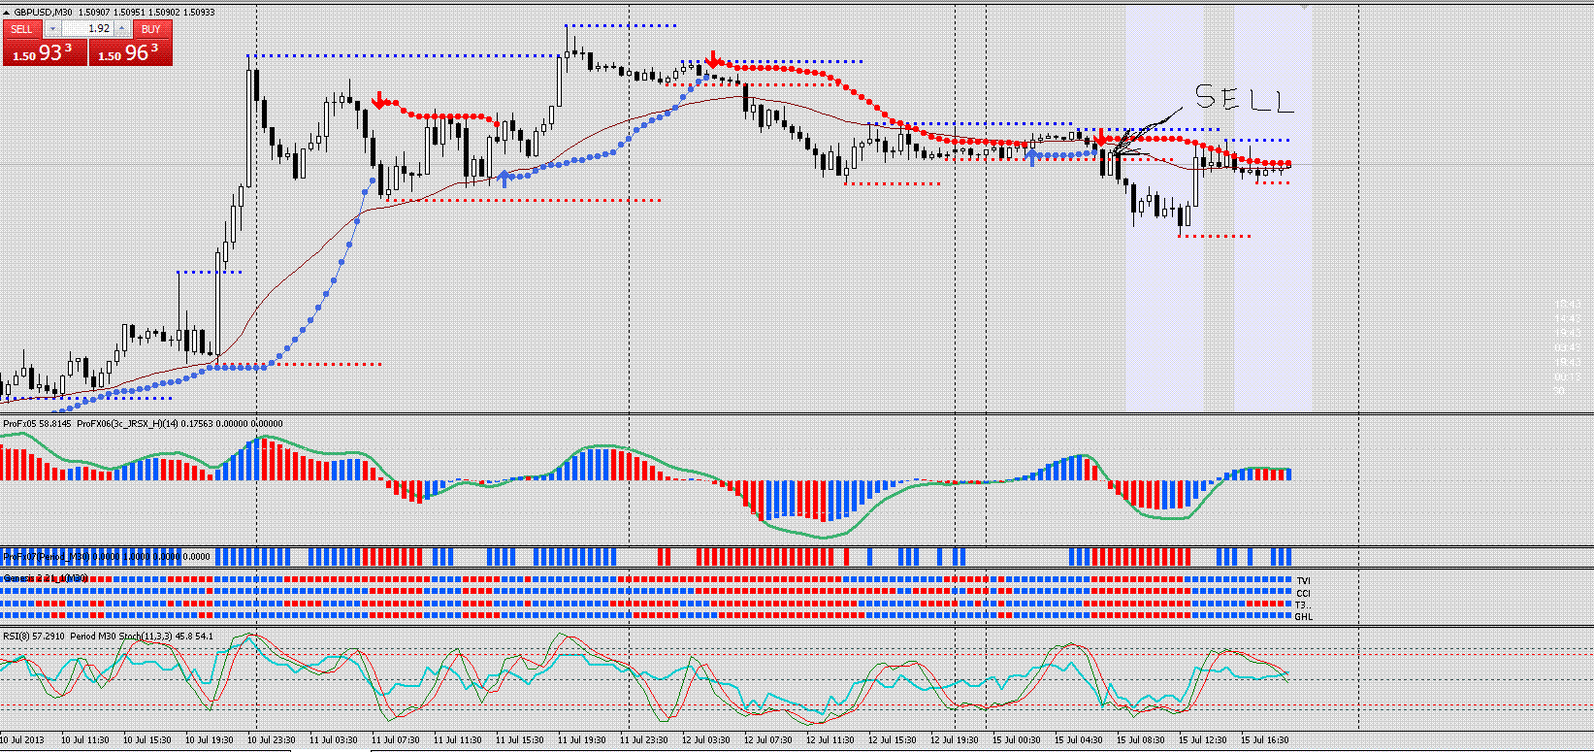Click the SELL one-click trading button
Screen dimensions: 1594x752
tap(21, 29)
